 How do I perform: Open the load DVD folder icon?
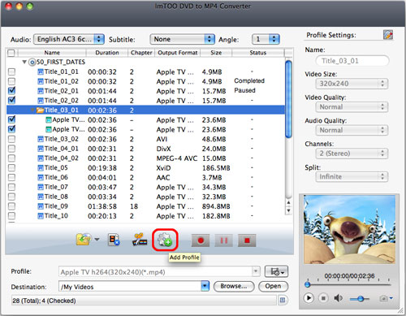(84, 240)
